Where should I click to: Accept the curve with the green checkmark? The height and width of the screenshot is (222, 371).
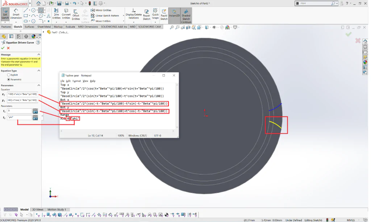[3, 48]
